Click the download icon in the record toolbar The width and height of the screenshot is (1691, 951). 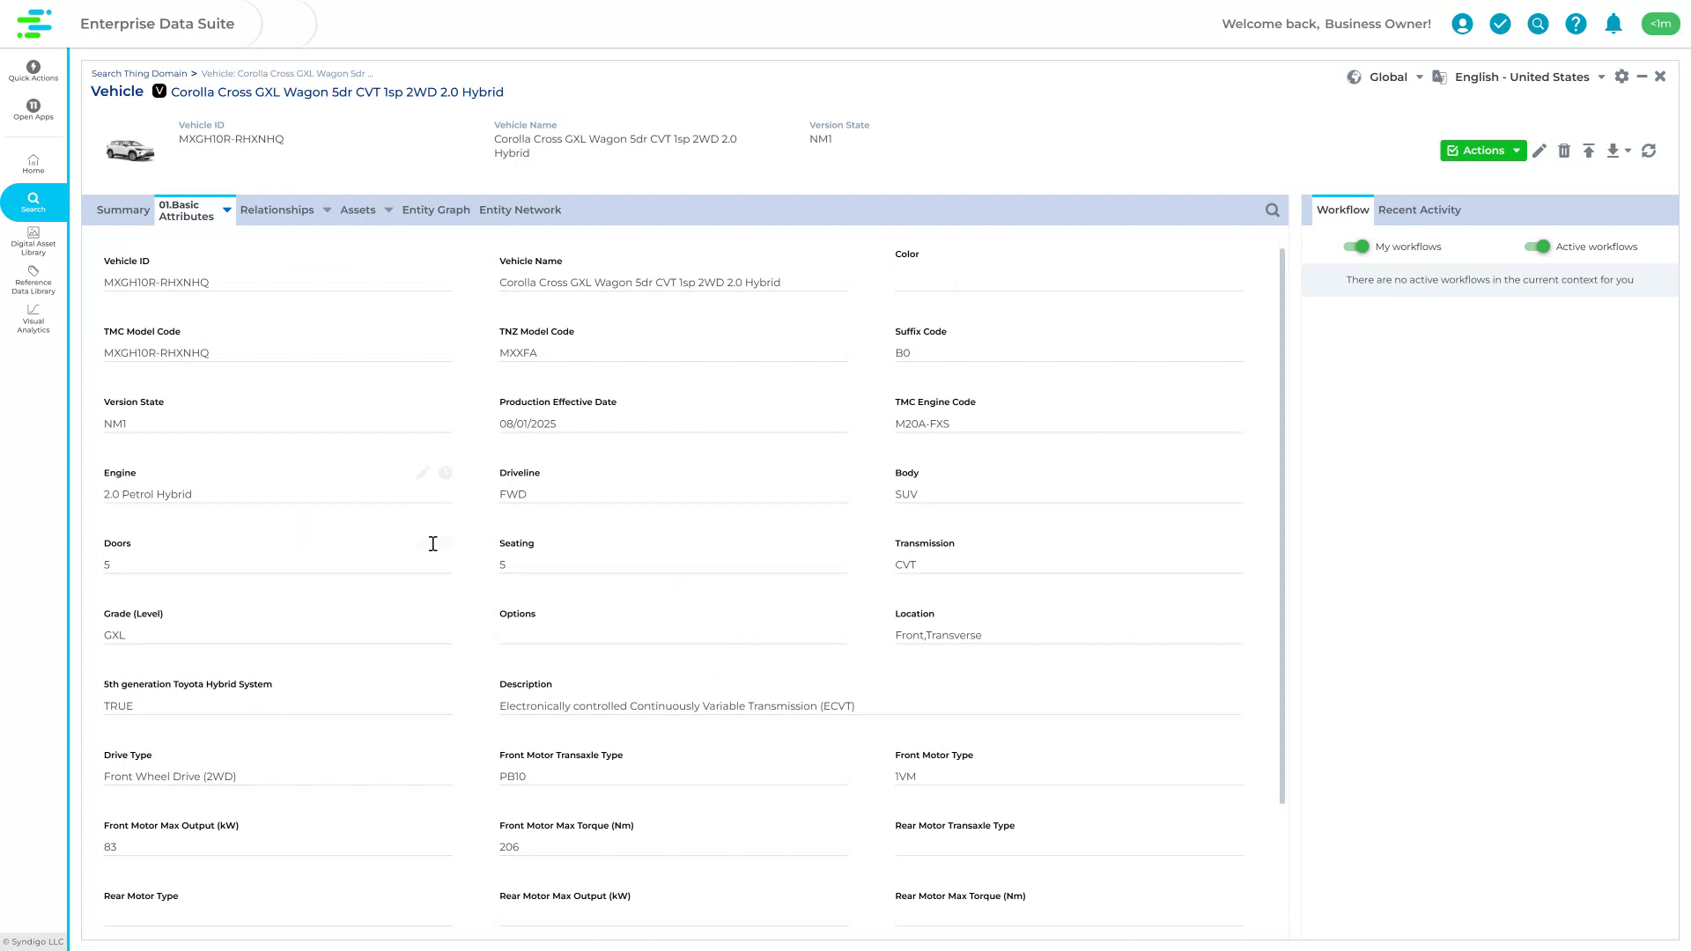pyautogui.click(x=1613, y=151)
